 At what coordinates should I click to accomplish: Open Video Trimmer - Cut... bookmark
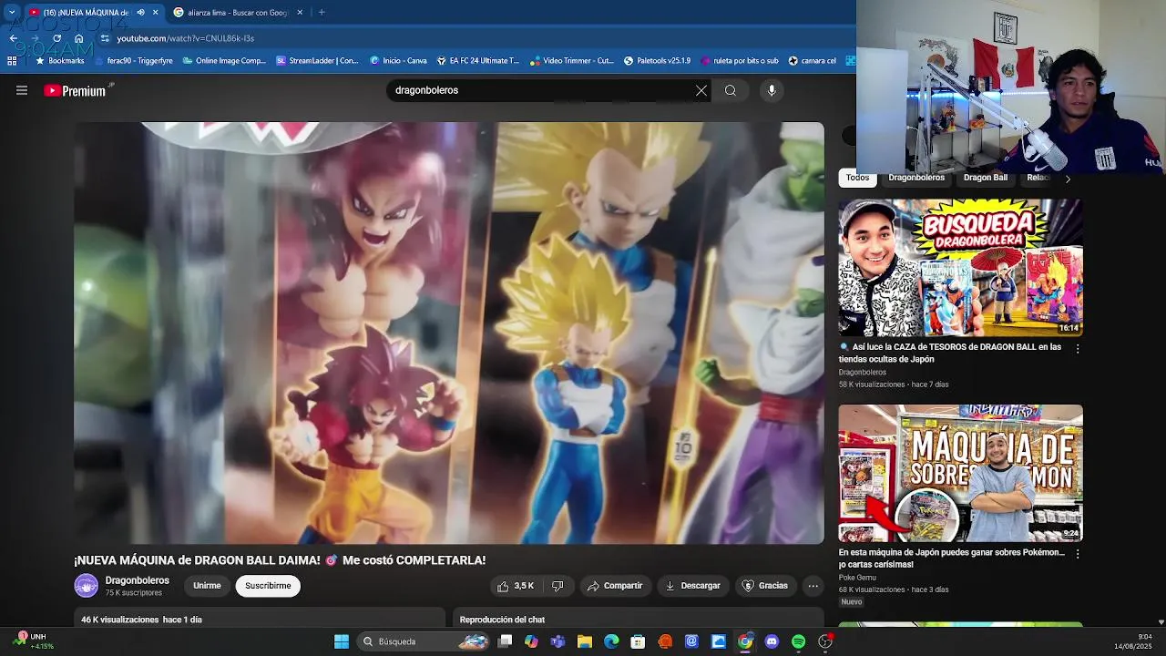coord(572,61)
